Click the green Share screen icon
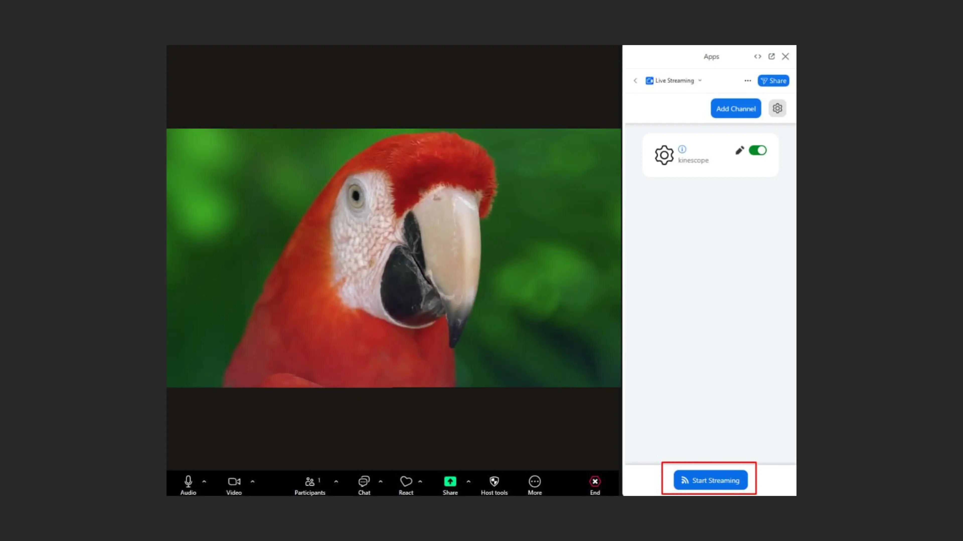963x541 pixels. (450, 481)
